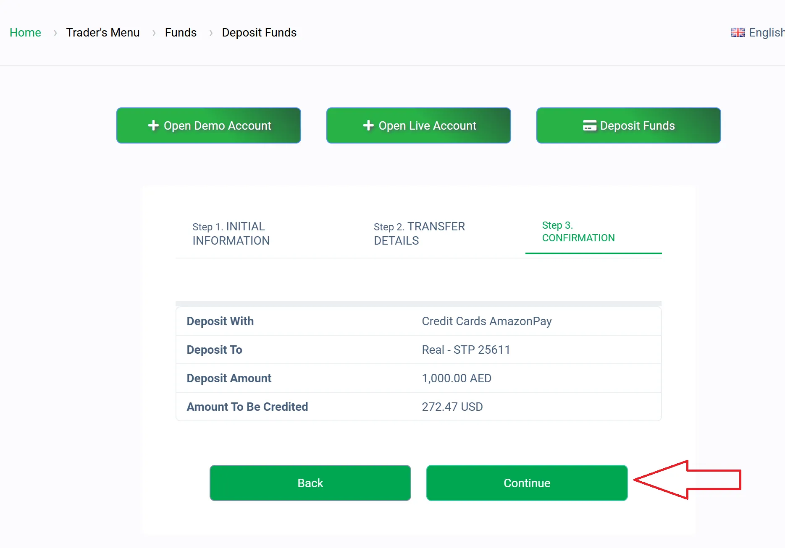Select the Deposit Funds breadcrumb text

[x=259, y=32]
